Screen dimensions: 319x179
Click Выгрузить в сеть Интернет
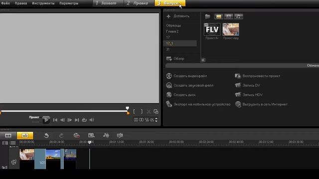click(x=265, y=104)
